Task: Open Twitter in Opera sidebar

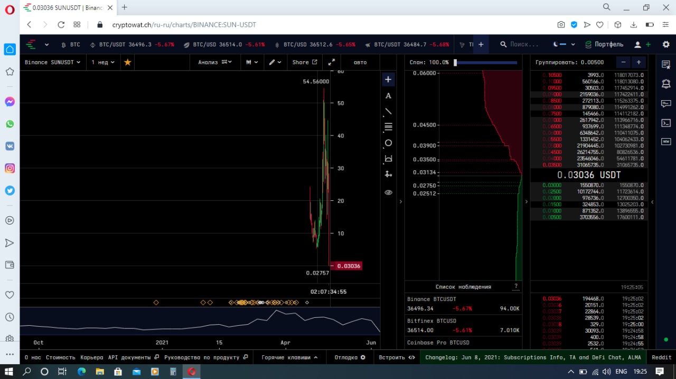Action: [10, 190]
